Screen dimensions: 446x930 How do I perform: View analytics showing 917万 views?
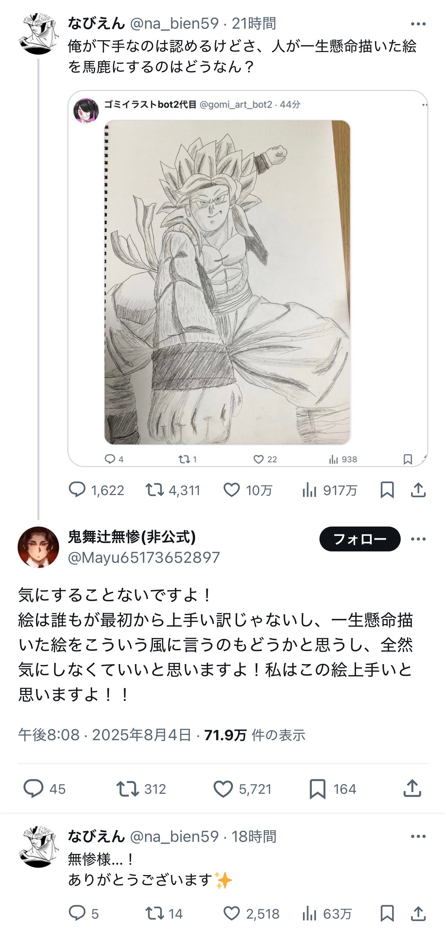[309, 490]
